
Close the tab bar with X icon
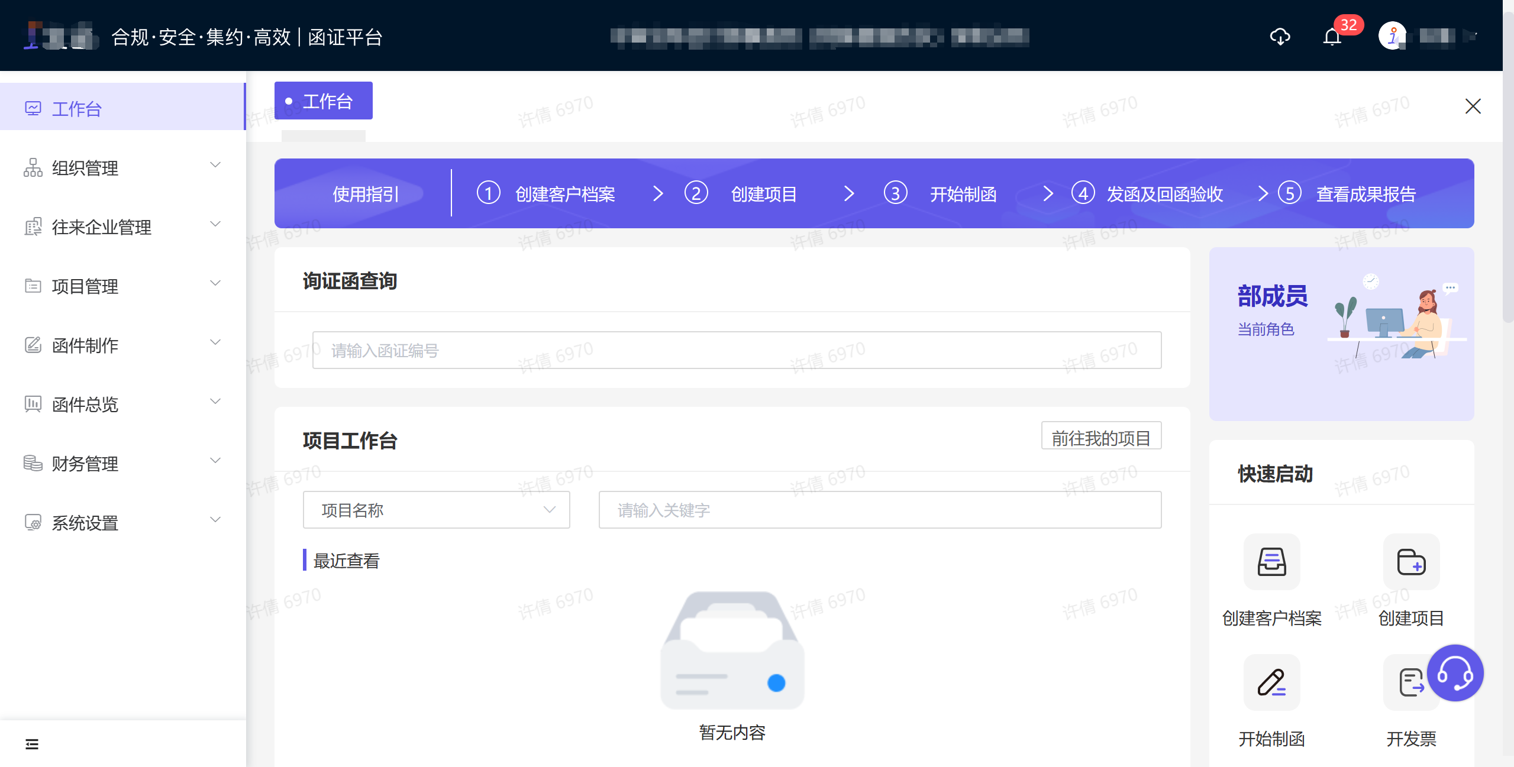pos(1473,106)
